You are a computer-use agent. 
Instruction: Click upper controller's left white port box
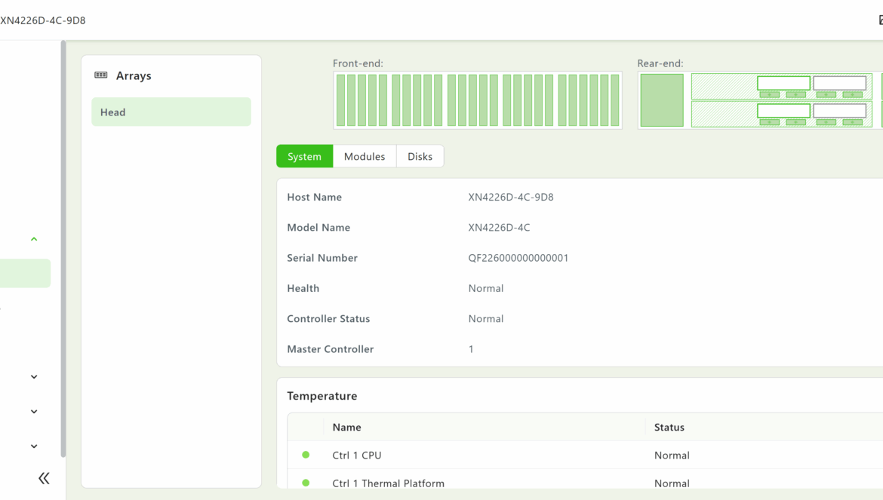click(x=783, y=83)
